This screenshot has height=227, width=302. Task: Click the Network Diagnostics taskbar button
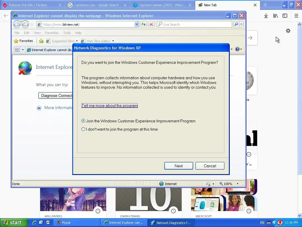tap(171, 223)
